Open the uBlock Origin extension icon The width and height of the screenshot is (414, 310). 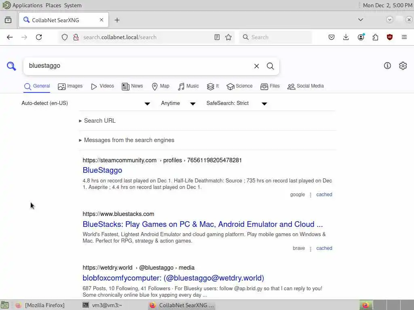(390, 37)
